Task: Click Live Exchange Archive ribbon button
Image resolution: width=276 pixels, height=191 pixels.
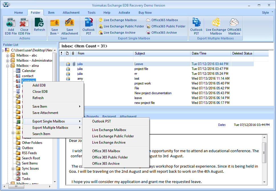Action: coord(117,33)
